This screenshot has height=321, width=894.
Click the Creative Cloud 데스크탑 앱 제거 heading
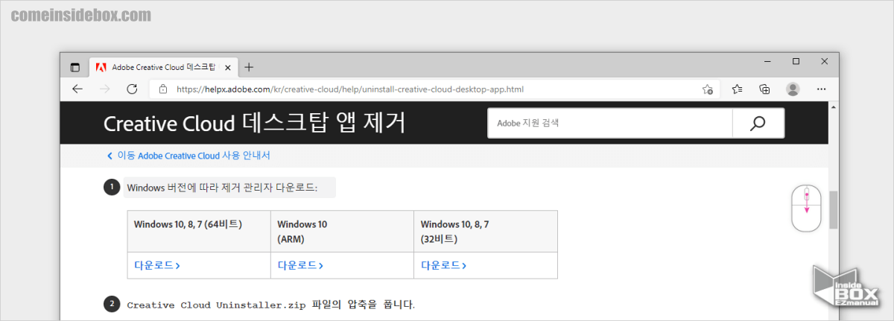pyautogui.click(x=255, y=124)
